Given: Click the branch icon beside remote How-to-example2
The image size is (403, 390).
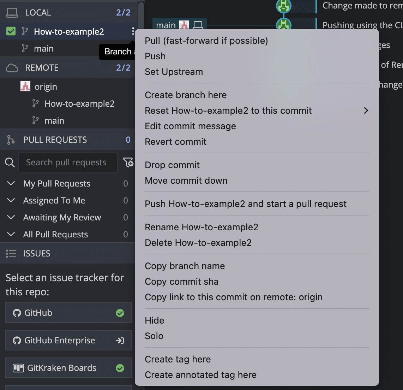Looking at the screenshot, I should 35,104.
